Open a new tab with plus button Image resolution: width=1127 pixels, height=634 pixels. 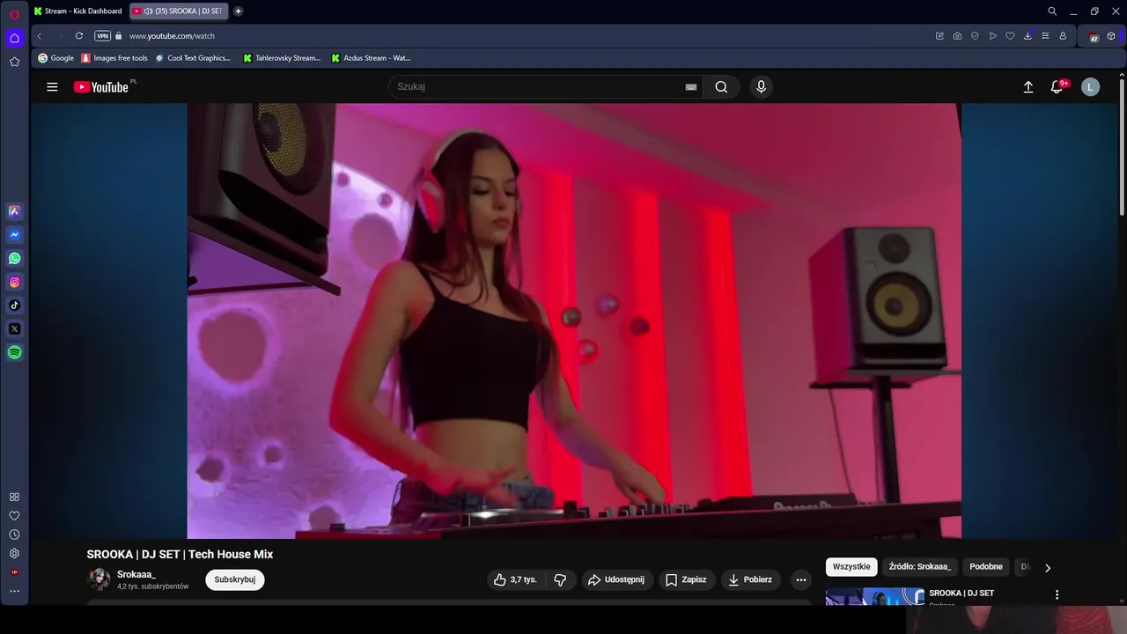coord(239,11)
